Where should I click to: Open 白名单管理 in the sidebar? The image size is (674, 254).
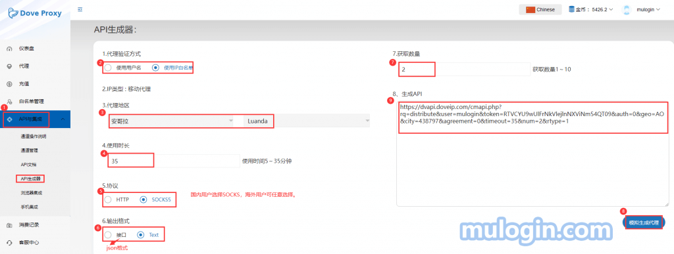point(32,102)
